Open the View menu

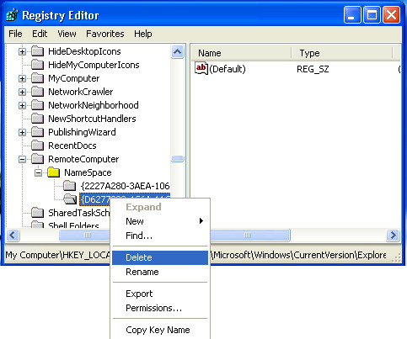coord(67,34)
